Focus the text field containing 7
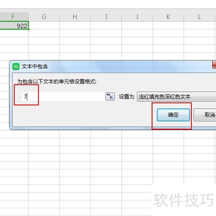 coord(63,96)
